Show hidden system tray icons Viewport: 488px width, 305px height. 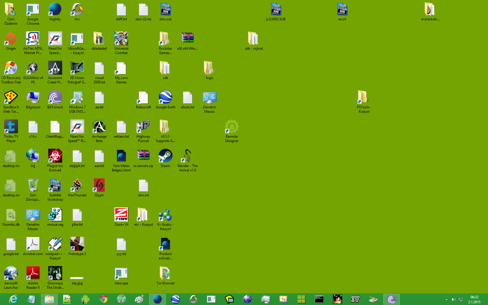[446, 299]
